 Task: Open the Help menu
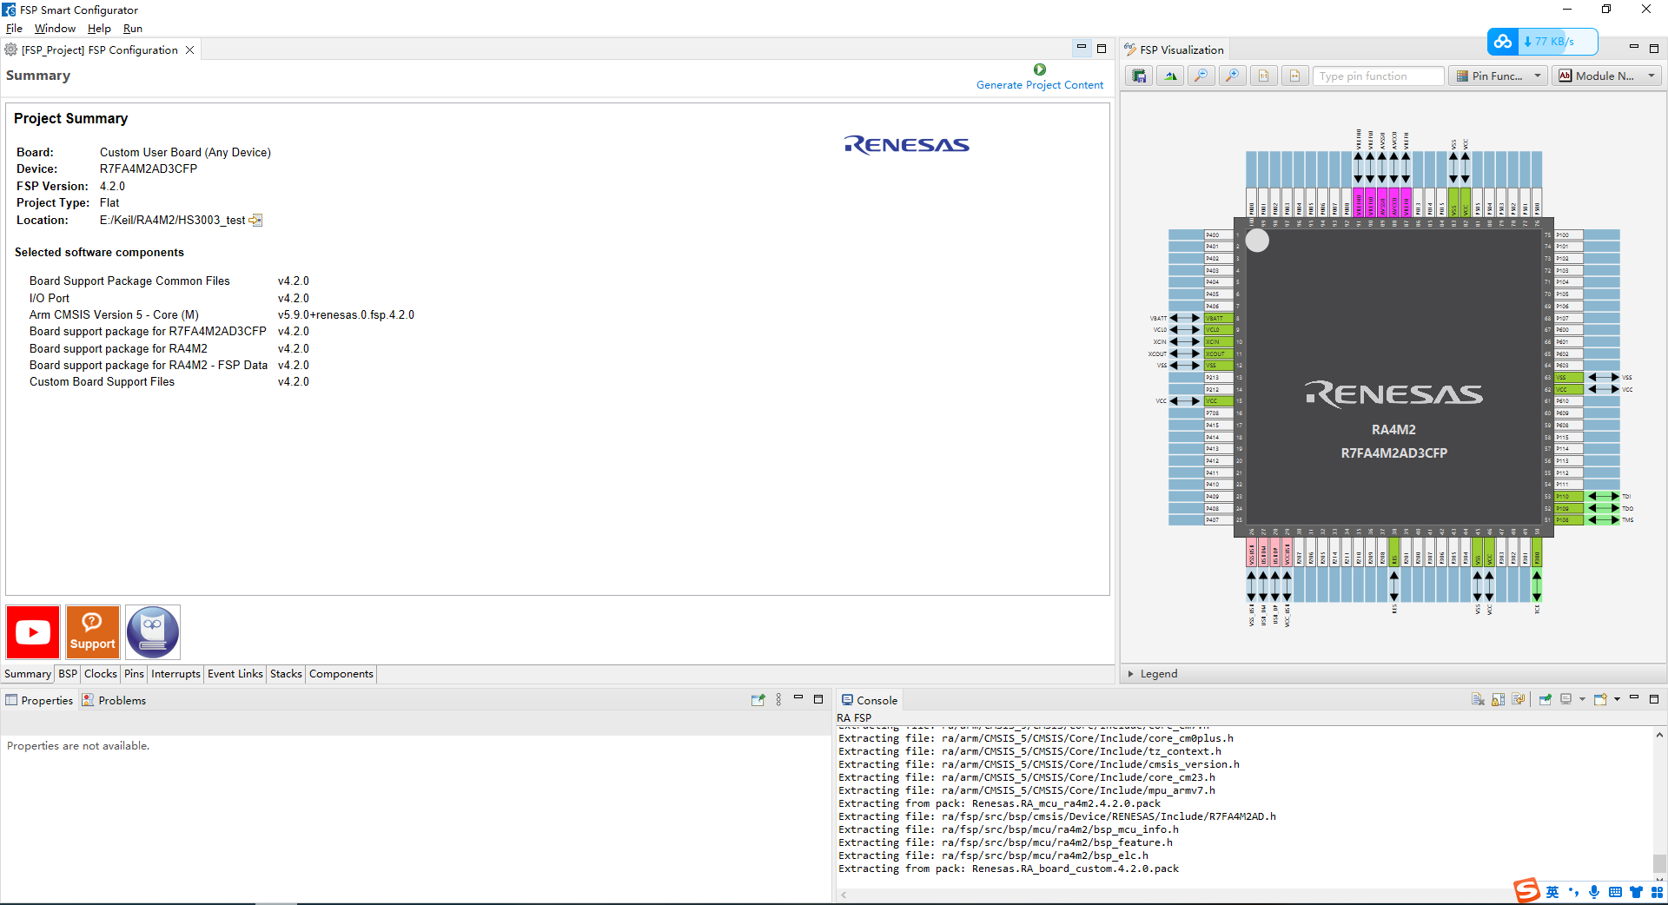pos(99,29)
